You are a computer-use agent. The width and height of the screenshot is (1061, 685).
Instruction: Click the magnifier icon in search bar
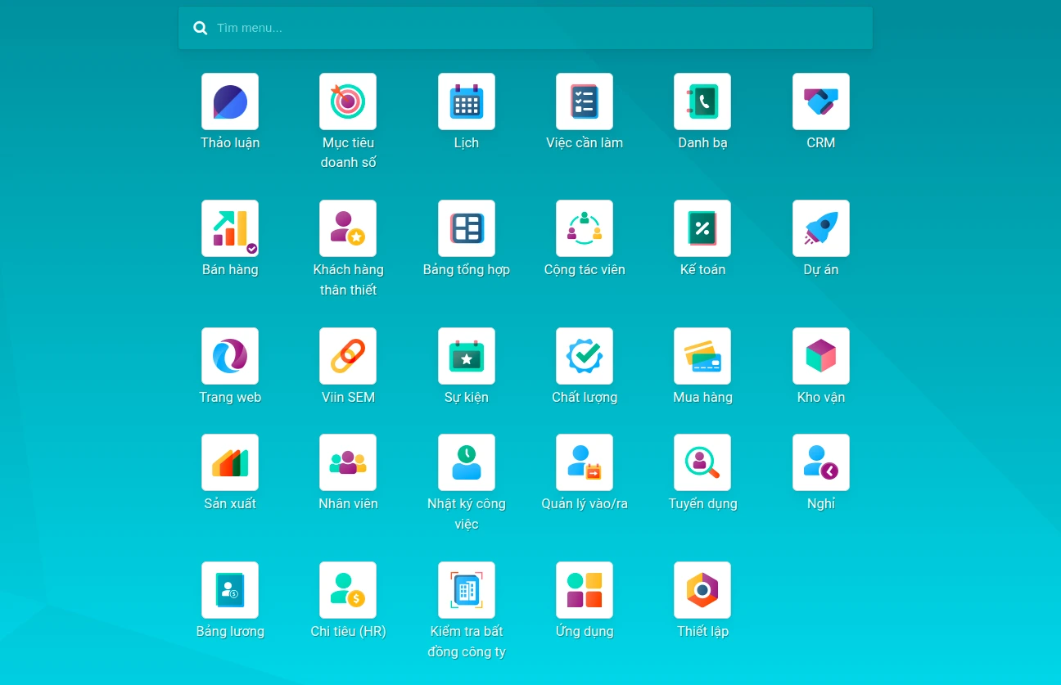pyautogui.click(x=201, y=28)
